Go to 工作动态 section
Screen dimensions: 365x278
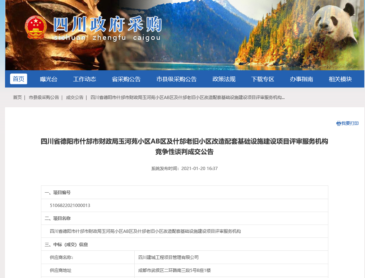pyautogui.click(x=84, y=79)
